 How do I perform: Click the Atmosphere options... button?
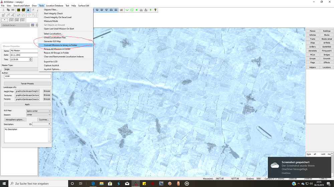pos(15,120)
